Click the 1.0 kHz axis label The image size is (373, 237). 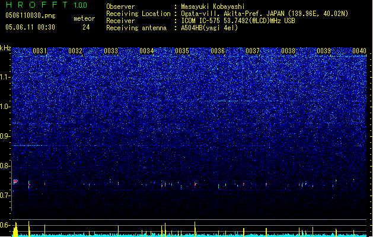pyautogui.click(x=5, y=107)
